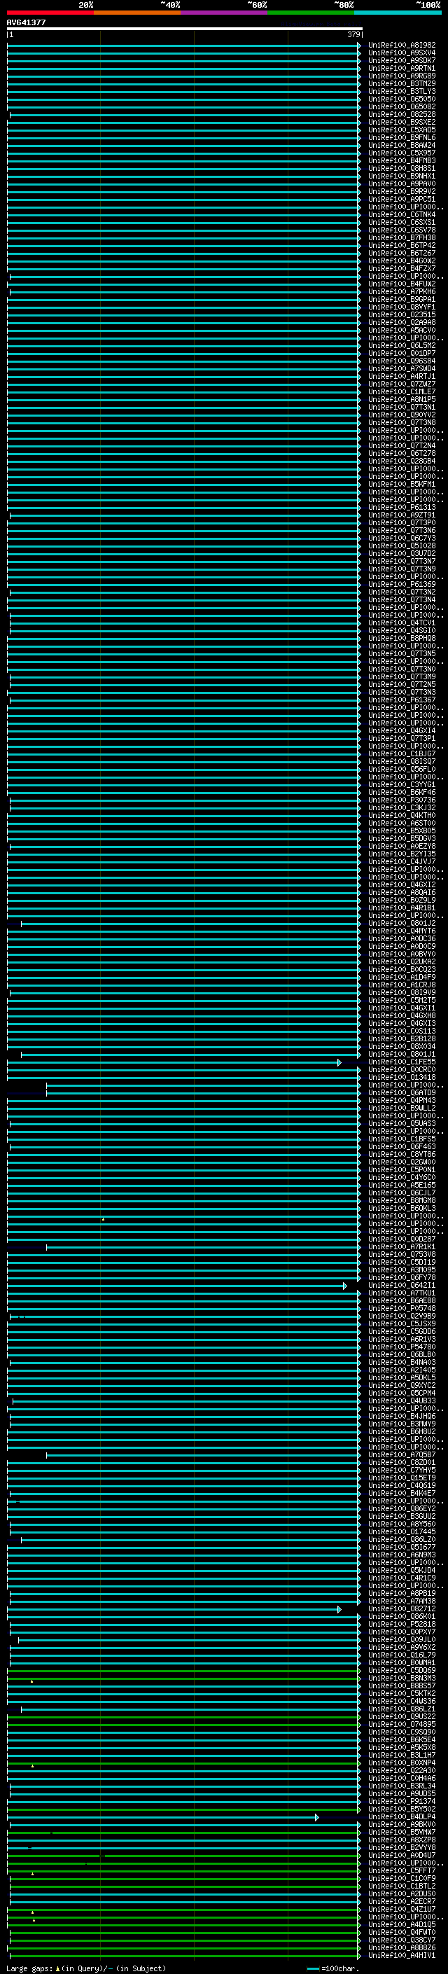The image size is (448, 1974).
Task: Select the query label AV641377
Action: [x=26, y=22]
